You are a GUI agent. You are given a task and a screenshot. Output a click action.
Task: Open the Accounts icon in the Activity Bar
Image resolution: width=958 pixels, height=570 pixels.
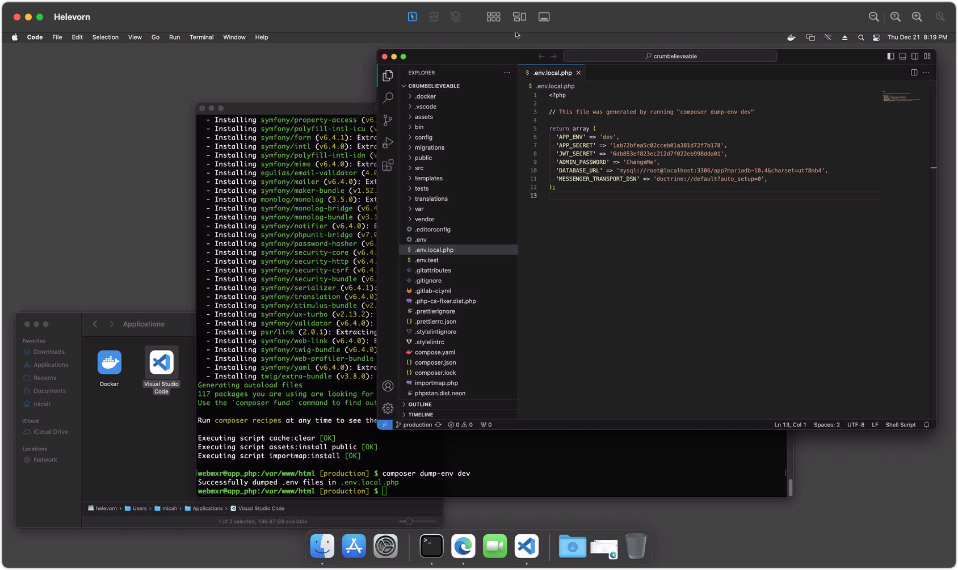coord(388,386)
